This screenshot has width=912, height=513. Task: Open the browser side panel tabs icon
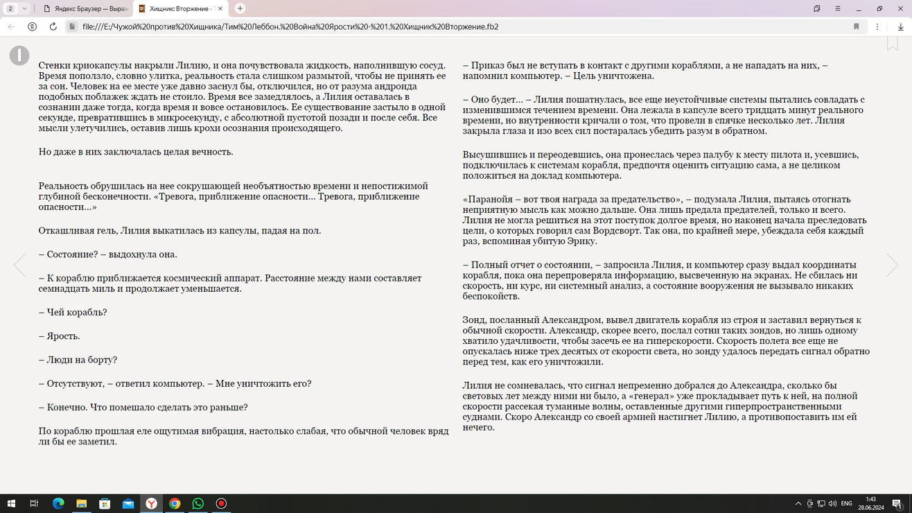[x=817, y=8]
